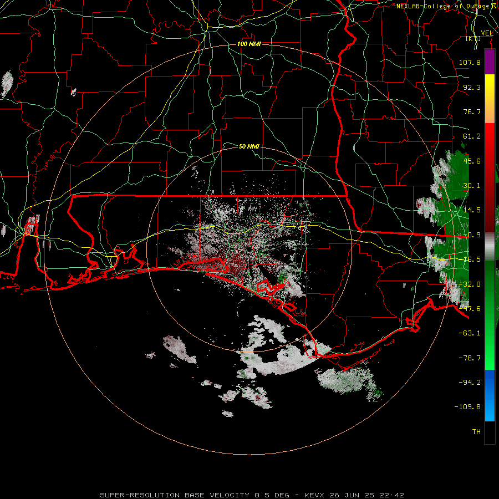Select the 30.1 legend value
The width and height of the screenshot is (499, 499).
point(472,186)
